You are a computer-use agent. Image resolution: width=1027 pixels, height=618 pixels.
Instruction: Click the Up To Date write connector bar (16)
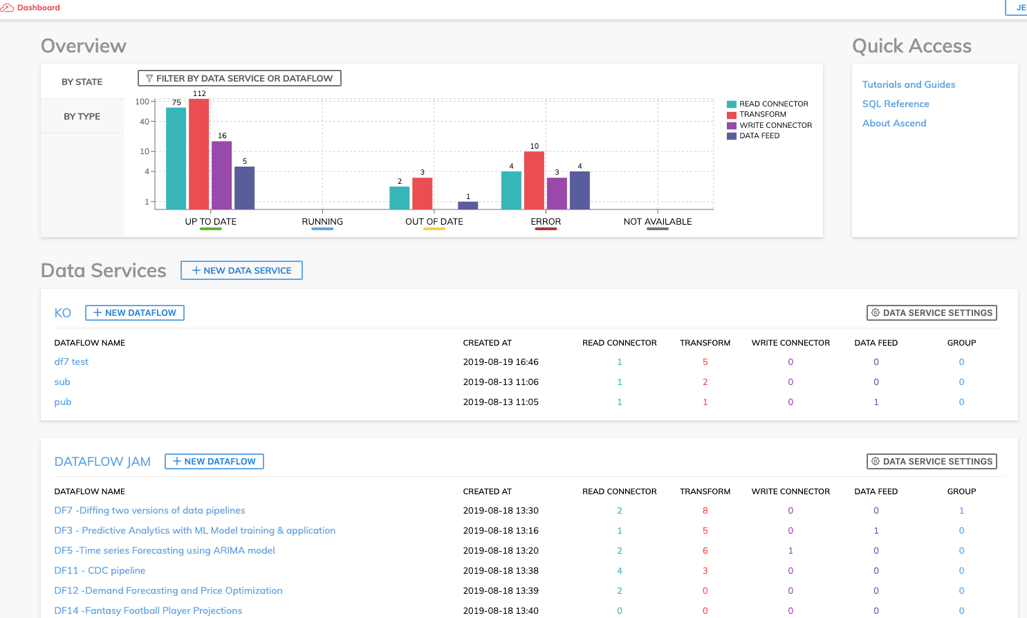point(222,176)
